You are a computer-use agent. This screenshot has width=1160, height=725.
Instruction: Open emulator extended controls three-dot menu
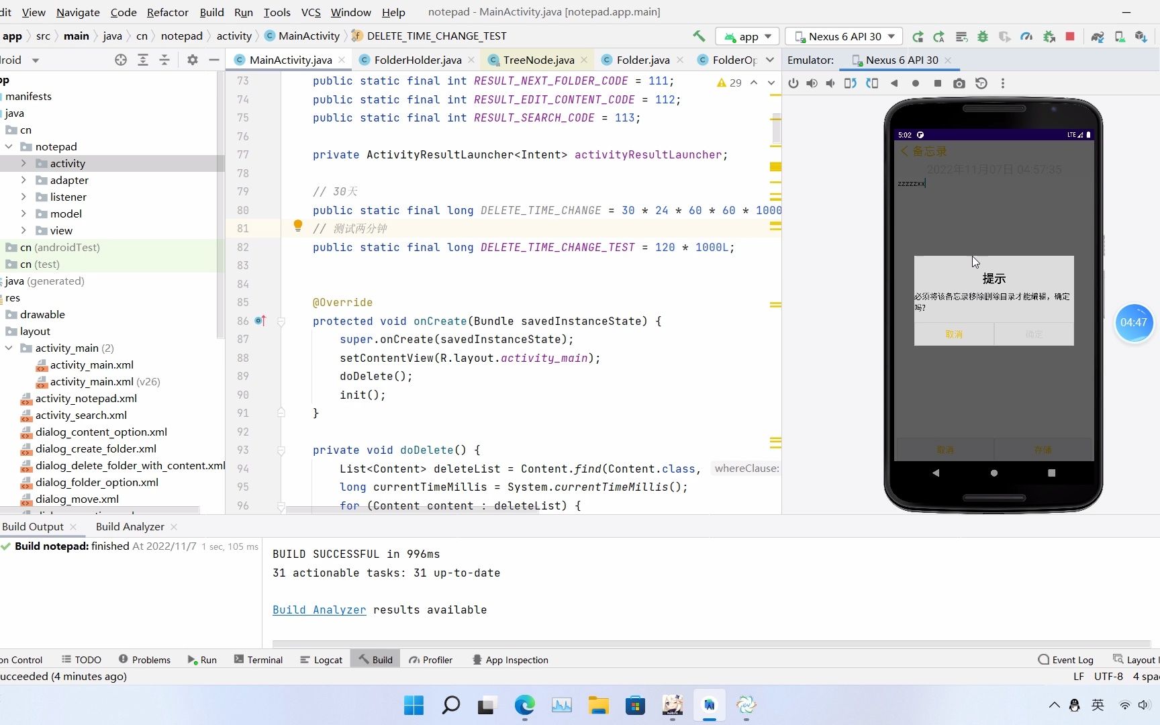click(x=1003, y=83)
